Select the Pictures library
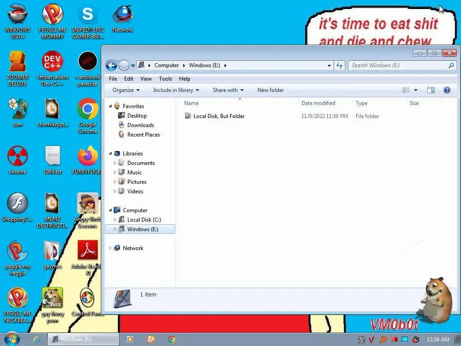The image size is (461, 346). click(x=137, y=182)
